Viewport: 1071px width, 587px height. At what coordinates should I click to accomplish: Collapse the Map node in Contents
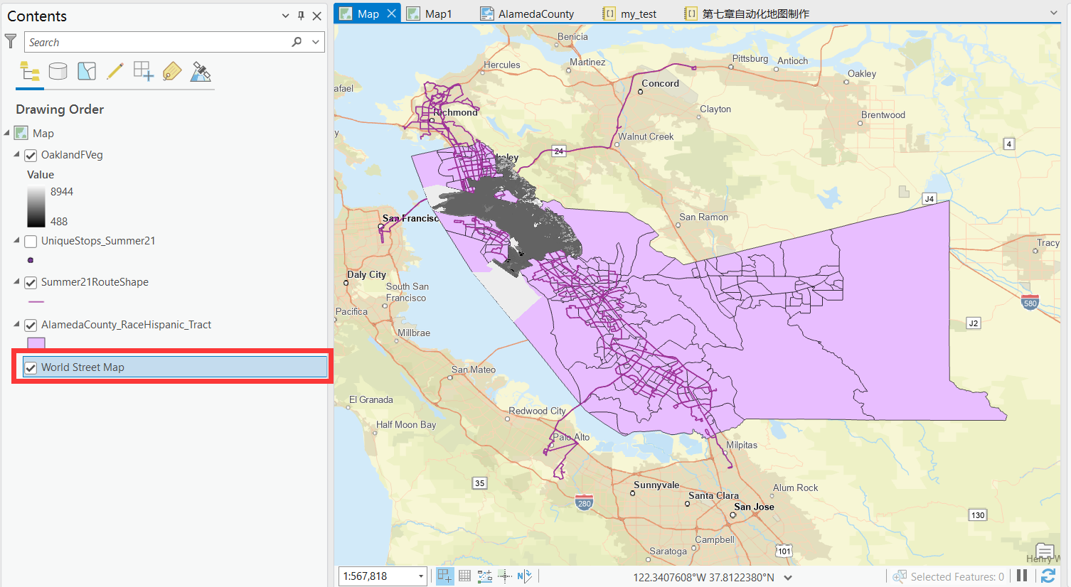point(7,133)
